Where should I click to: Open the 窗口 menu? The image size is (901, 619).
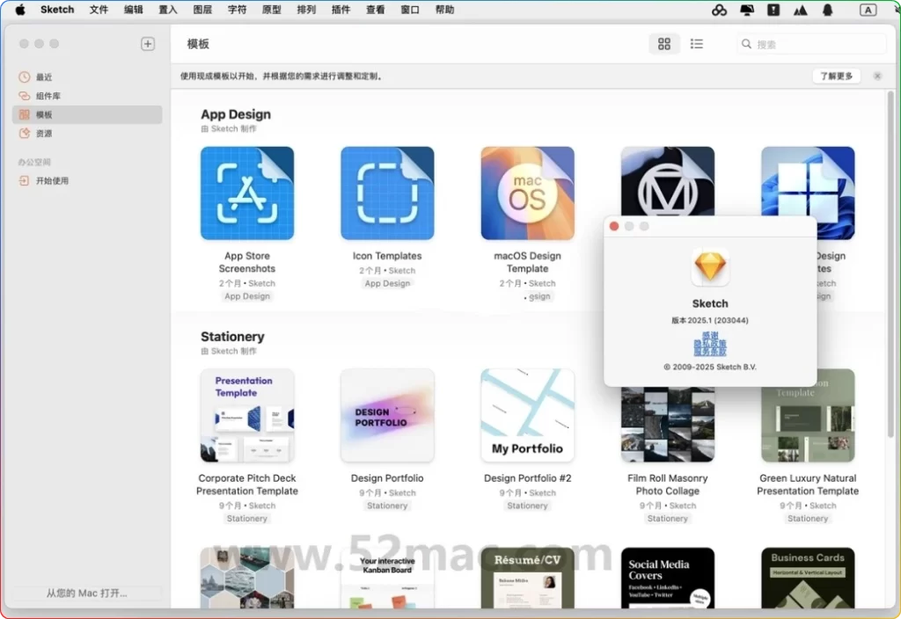(410, 10)
